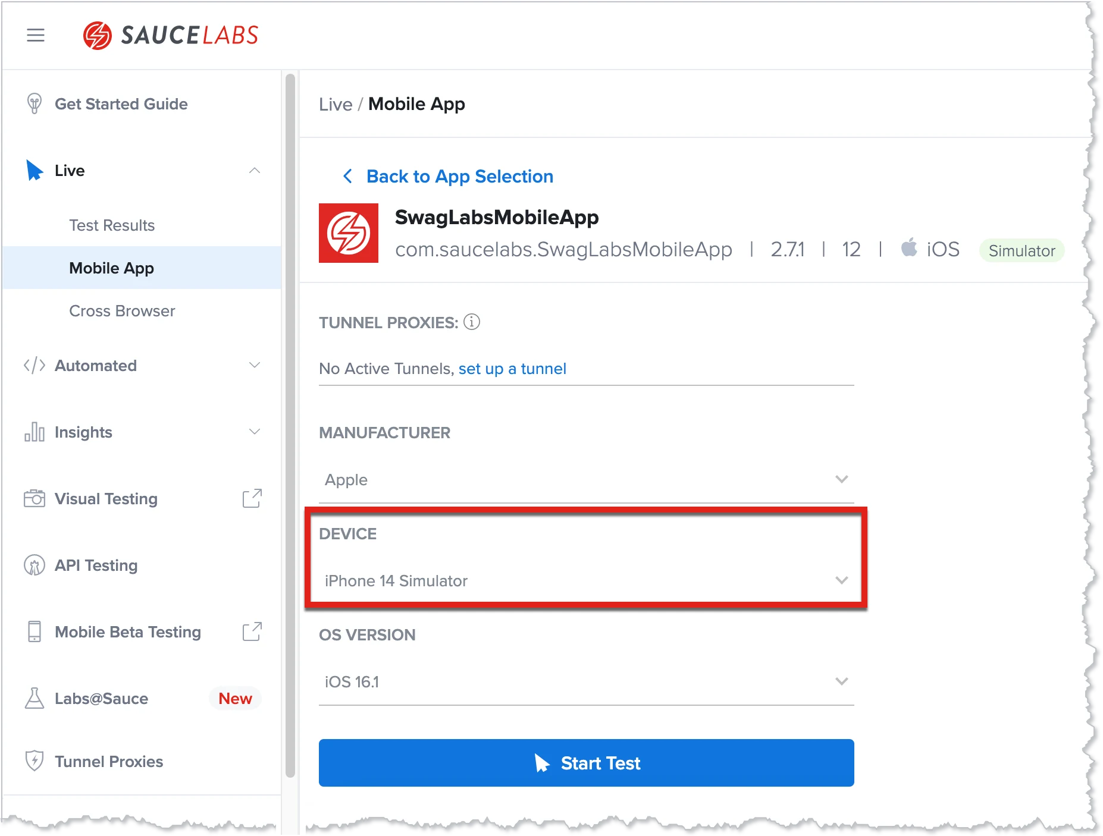Click the Live cursor icon in sidebar

coord(35,171)
